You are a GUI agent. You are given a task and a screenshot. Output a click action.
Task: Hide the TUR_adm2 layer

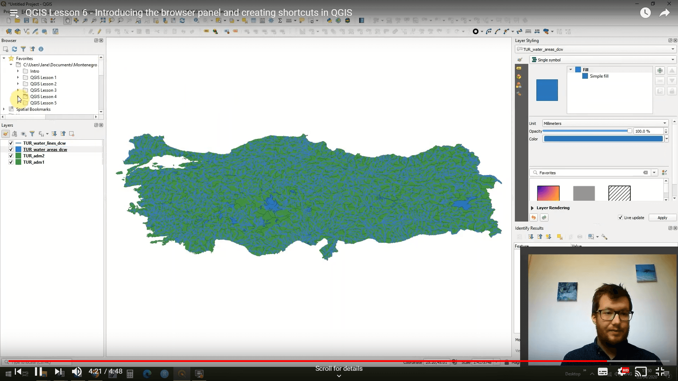(x=11, y=156)
